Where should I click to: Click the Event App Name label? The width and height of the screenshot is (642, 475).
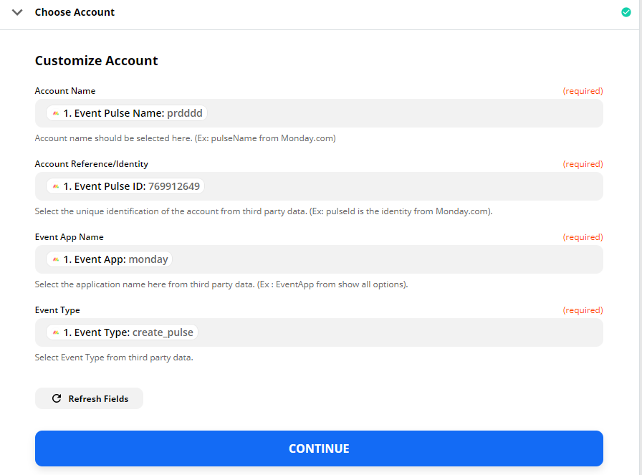pyautogui.click(x=70, y=237)
